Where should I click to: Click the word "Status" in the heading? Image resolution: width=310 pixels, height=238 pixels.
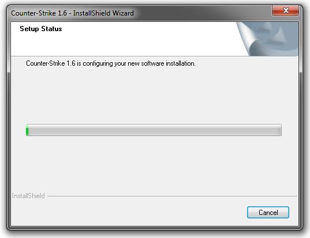coord(51,29)
